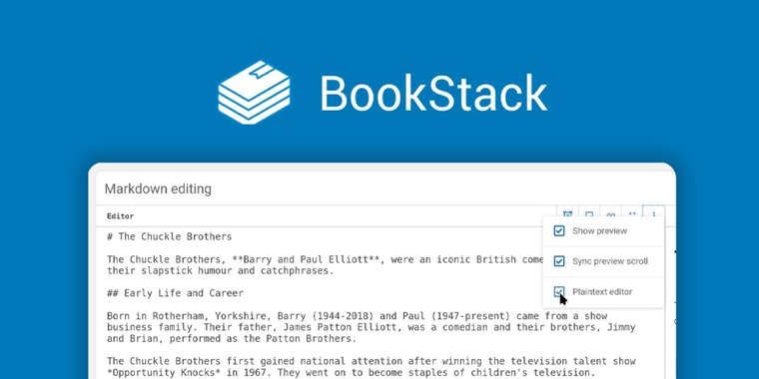The height and width of the screenshot is (379, 759).
Task: Select the Show preview menu label
Action: (x=600, y=230)
